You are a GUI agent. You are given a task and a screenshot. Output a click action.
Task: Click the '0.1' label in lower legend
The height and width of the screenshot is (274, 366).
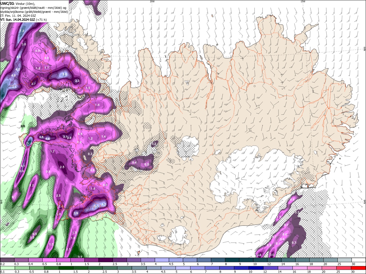(x=2, y=272)
